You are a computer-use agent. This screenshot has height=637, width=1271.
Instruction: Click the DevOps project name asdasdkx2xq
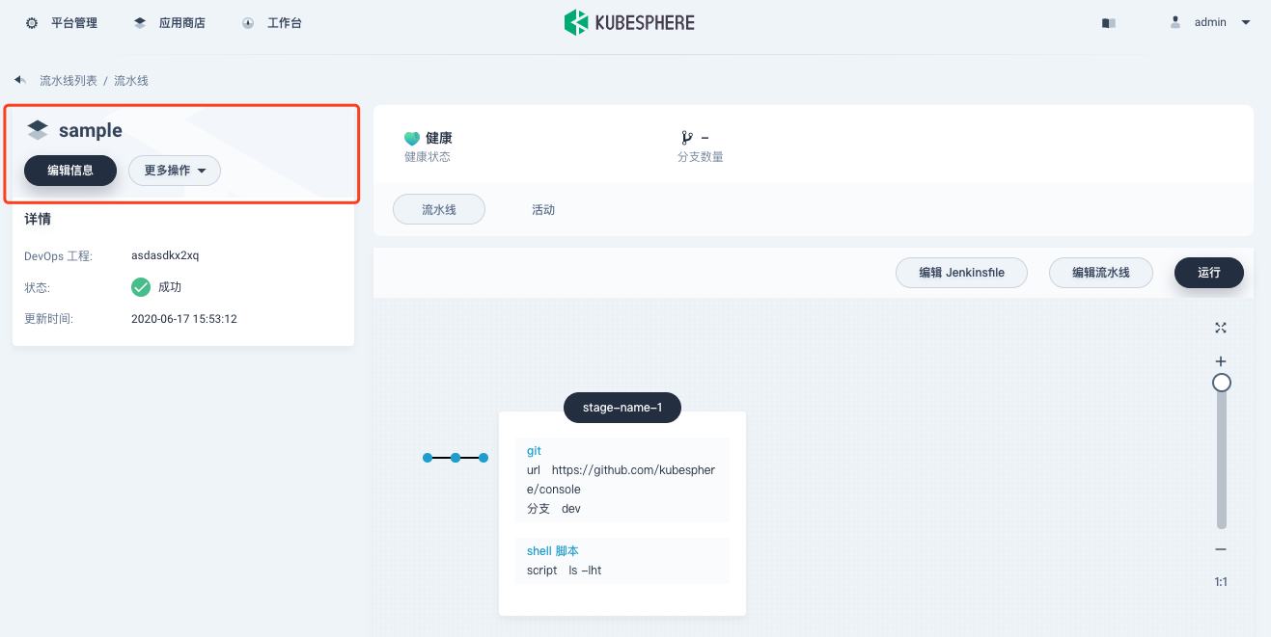coord(165,255)
